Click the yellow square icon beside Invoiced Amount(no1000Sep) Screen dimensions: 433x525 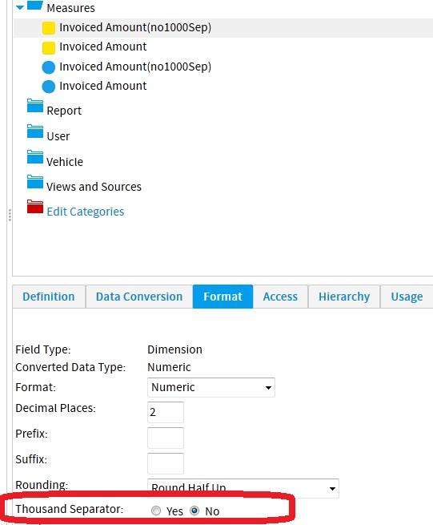49,28
